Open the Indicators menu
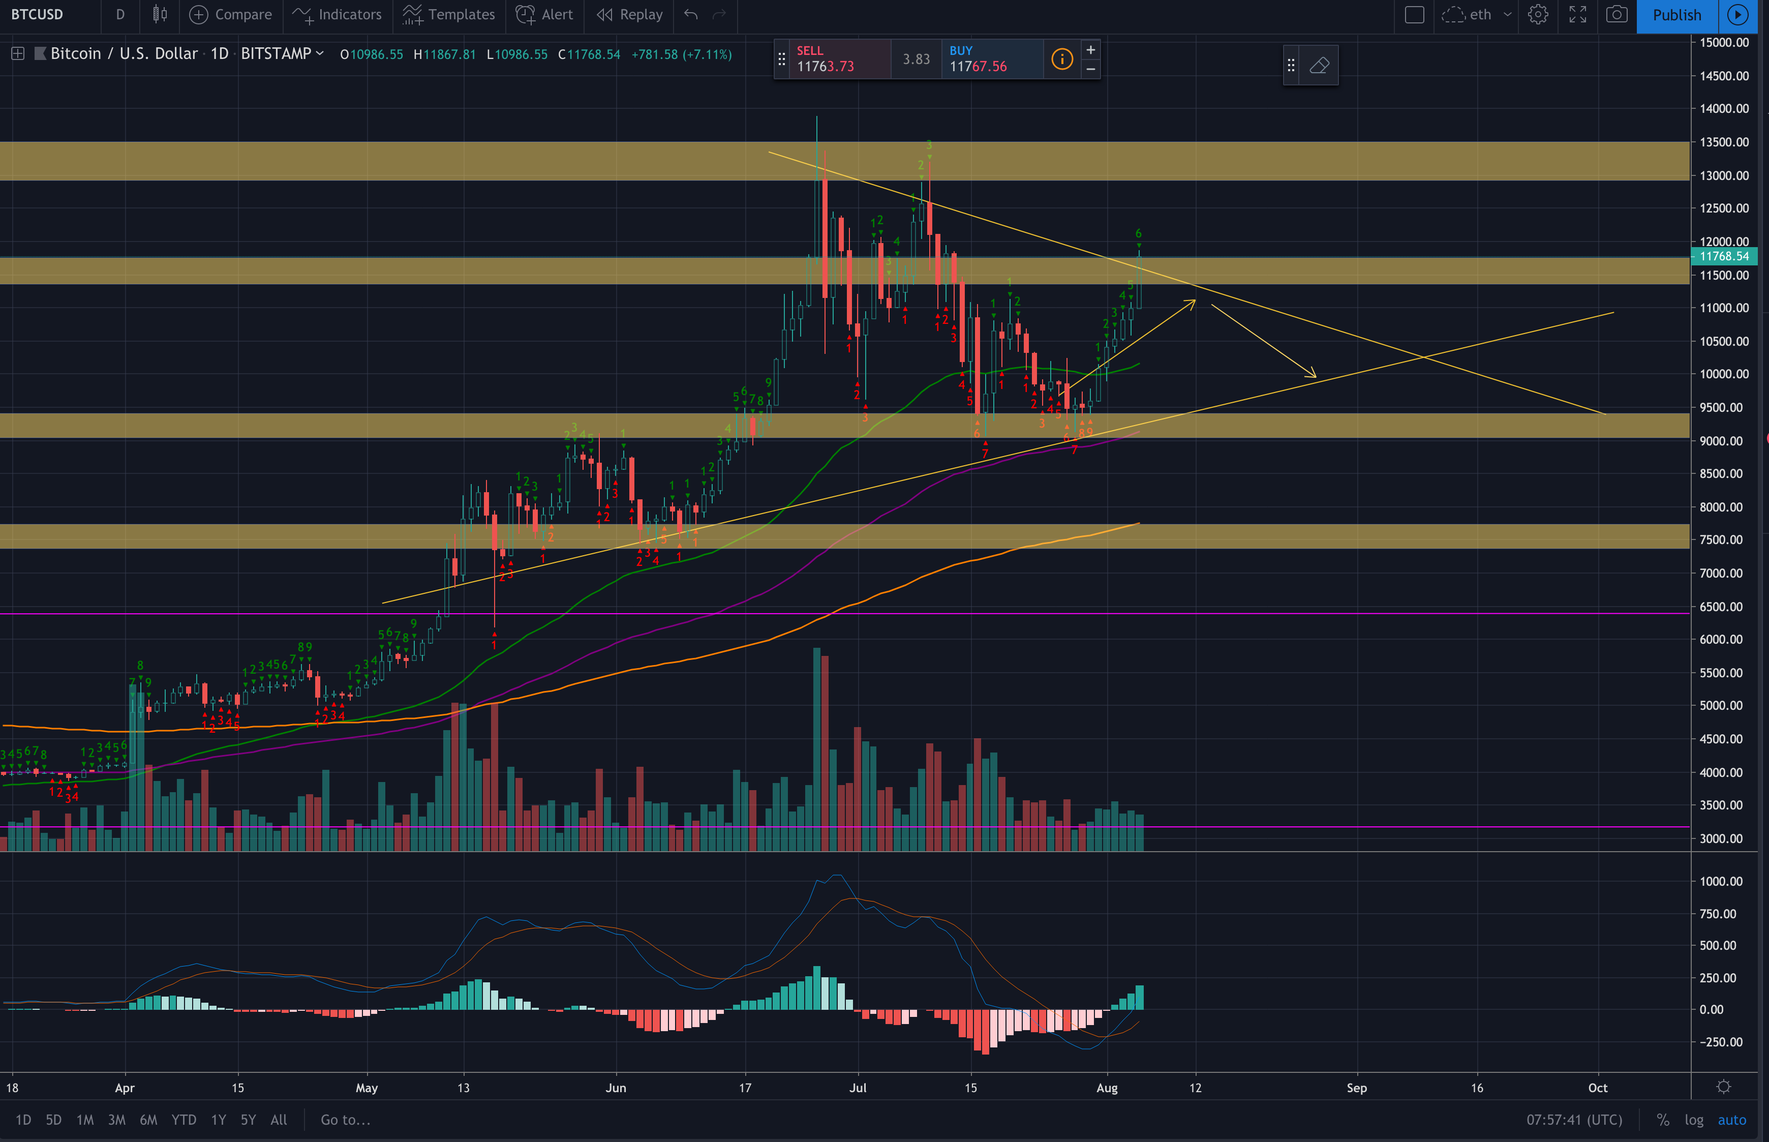This screenshot has height=1142, width=1769. tap(338, 14)
